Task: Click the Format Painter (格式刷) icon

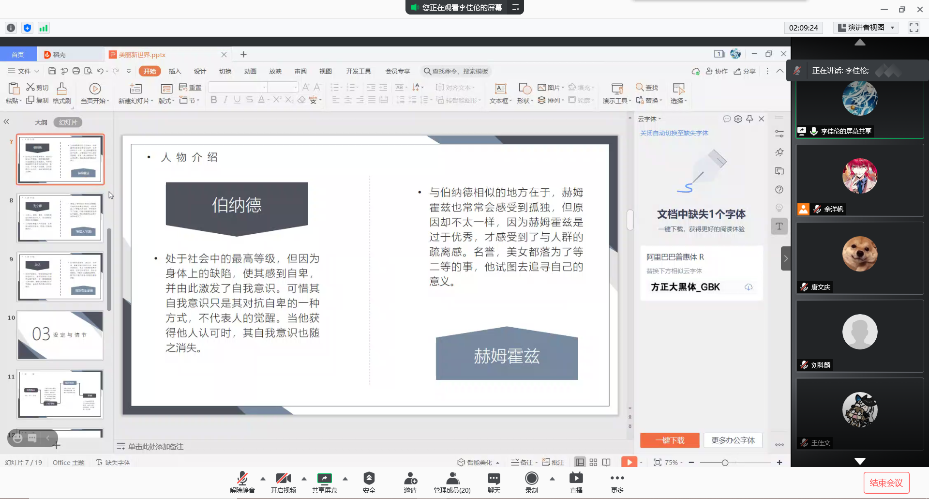Action: 61,89
